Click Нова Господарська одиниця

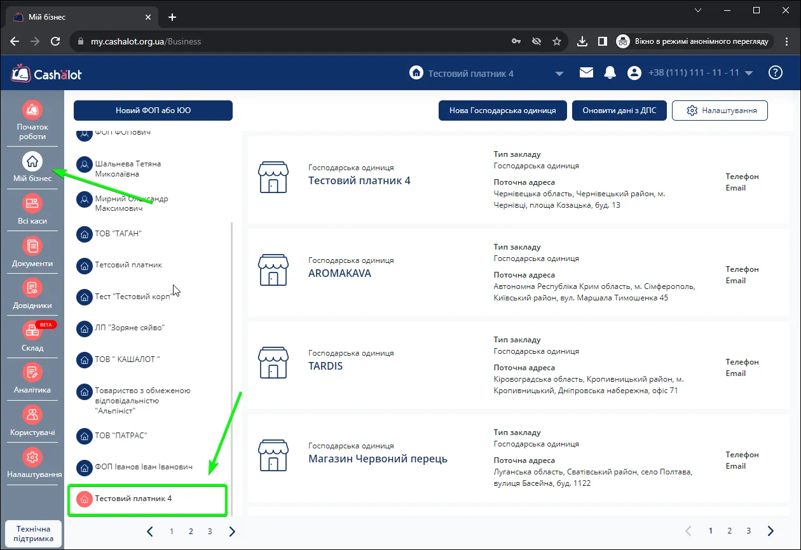tap(502, 111)
